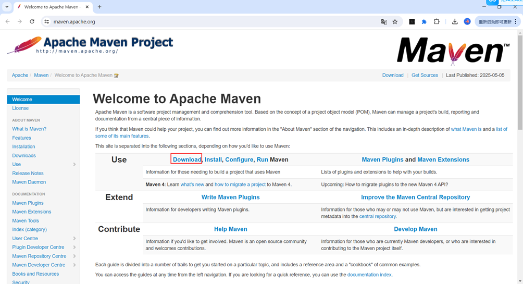This screenshot has width=523, height=284.
Task: Click the address bar URL field
Action: click(214, 22)
